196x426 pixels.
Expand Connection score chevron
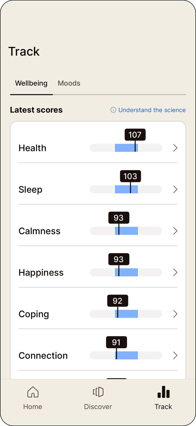coord(175,355)
